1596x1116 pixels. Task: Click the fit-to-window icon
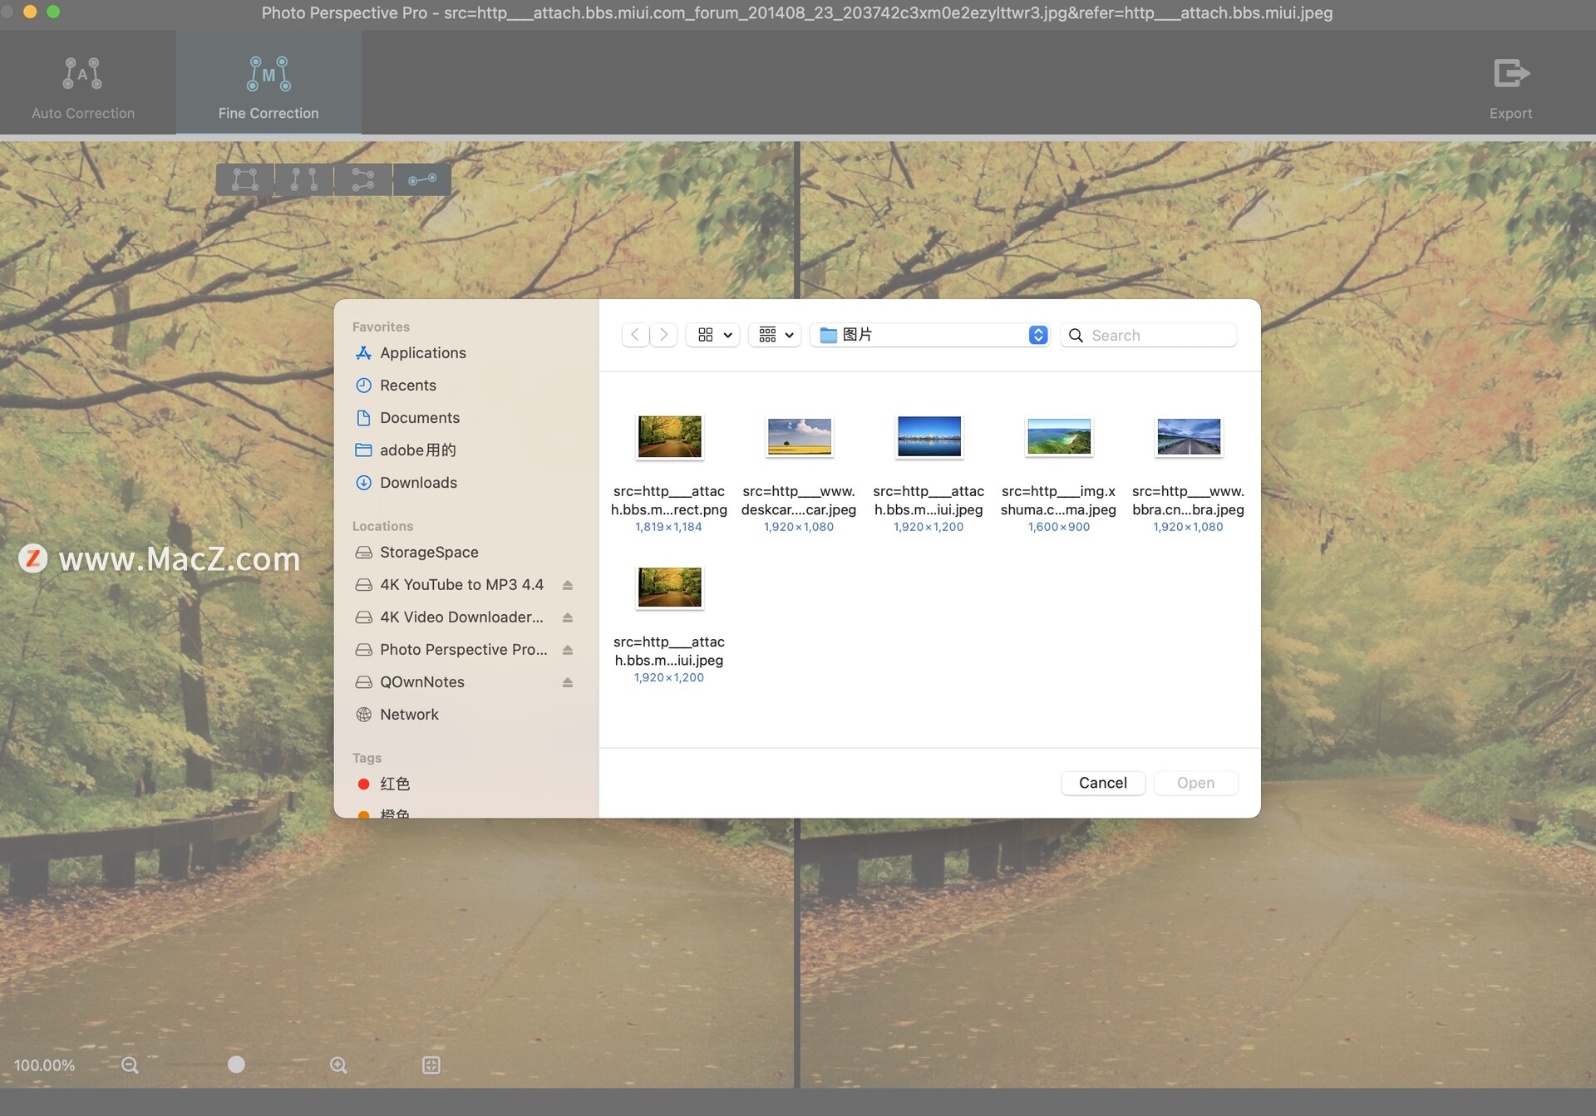(431, 1064)
